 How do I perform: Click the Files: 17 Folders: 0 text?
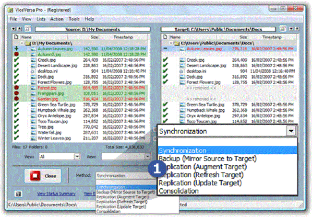(x=30, y=147)
